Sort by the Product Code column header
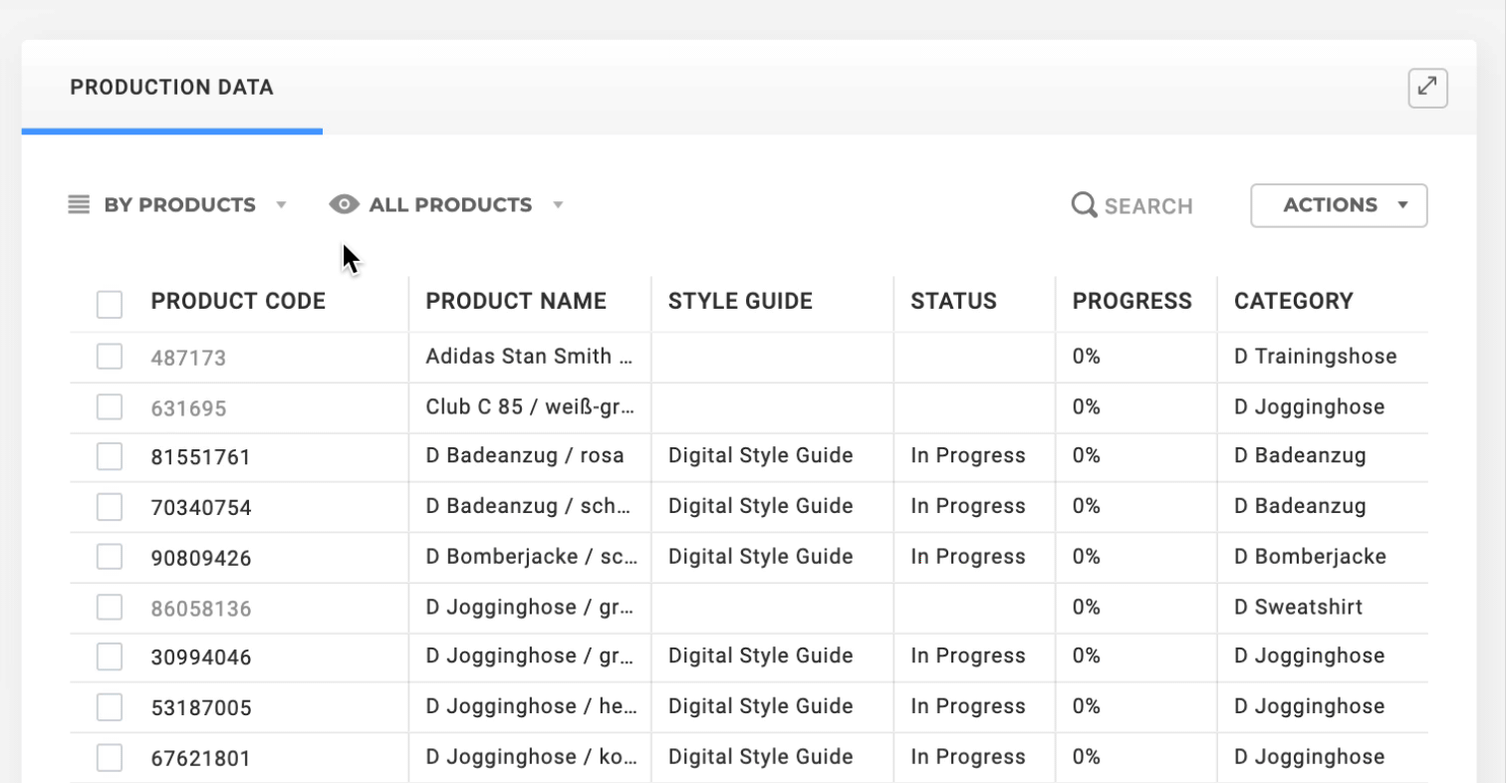 [238, 302]
